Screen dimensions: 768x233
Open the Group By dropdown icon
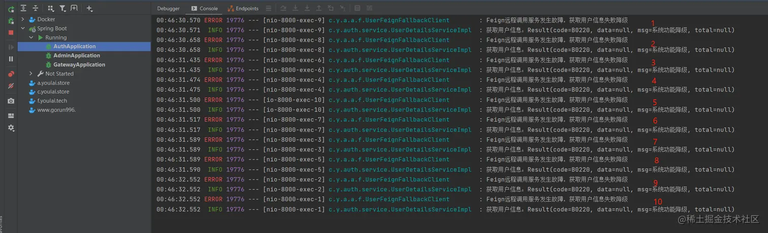(x=50, y=9)
